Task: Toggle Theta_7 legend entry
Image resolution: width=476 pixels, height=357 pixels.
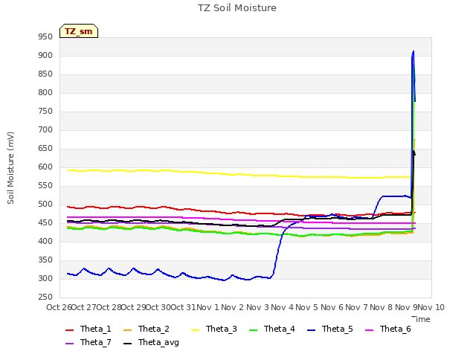Action: click(88, 342)
